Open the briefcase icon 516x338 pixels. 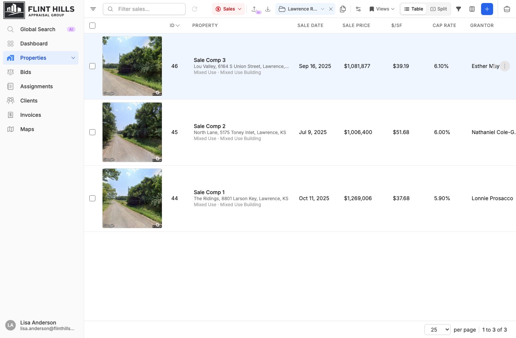[507, 9]
